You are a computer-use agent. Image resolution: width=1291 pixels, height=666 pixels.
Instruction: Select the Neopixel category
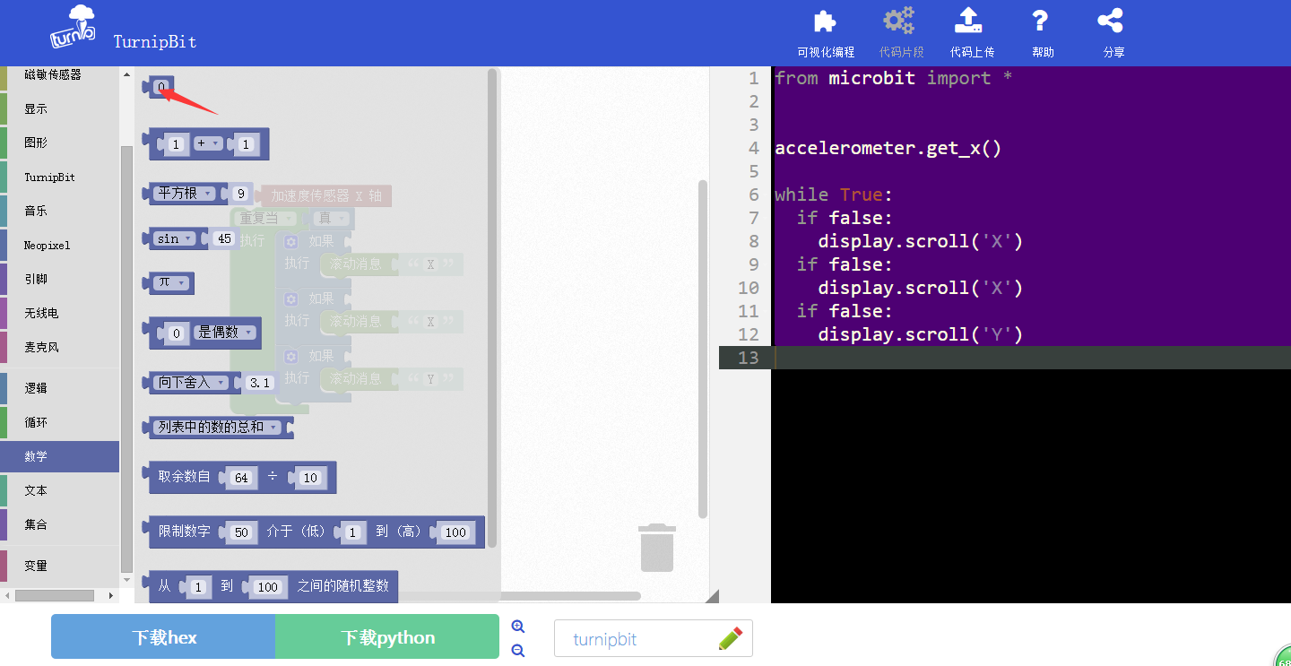click(x=59, y=245)
